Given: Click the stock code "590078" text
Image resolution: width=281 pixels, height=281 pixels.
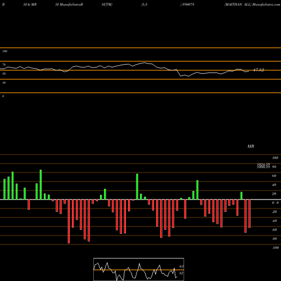Looking at the screenshot, I should (x=188, y=4).
